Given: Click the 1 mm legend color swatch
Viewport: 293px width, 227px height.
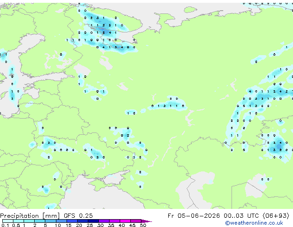Looking at the screenshot, I should 29,221.
